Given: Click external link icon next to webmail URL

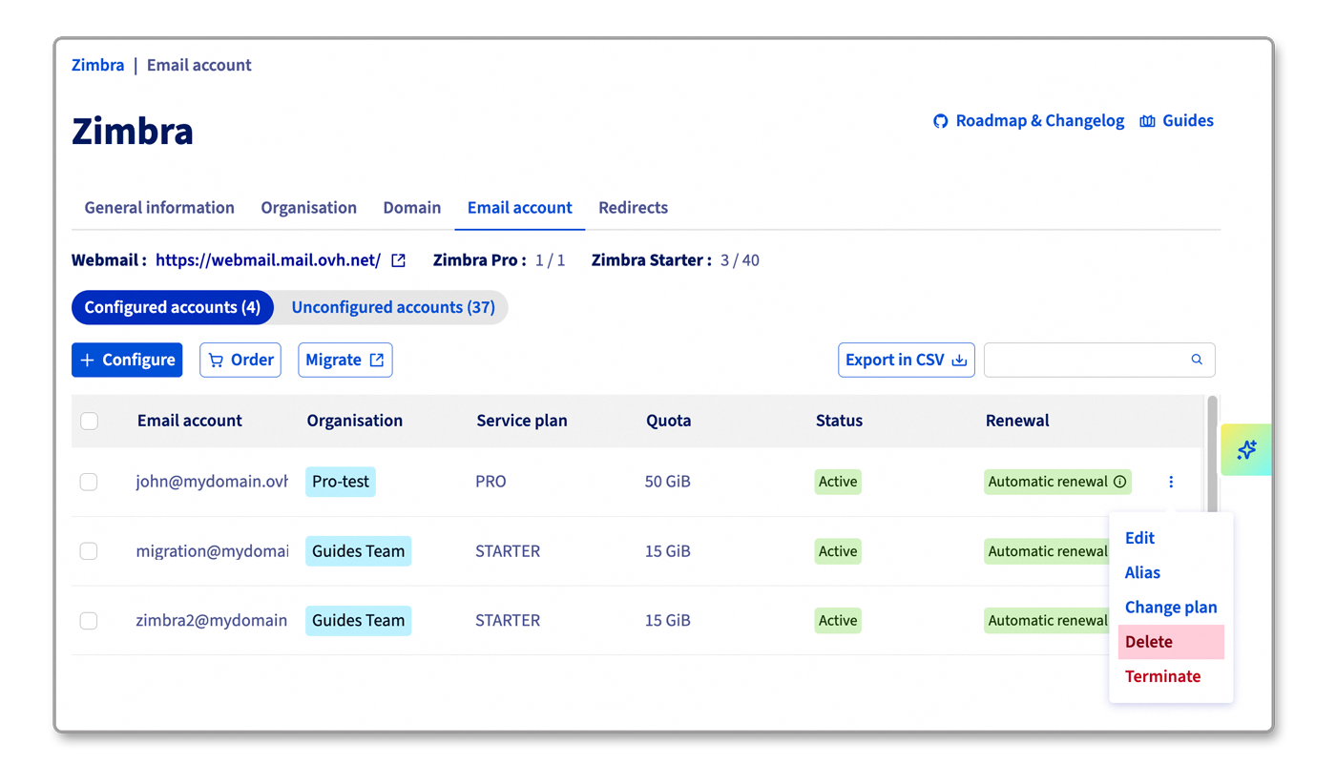Looking at the screenshot, I should click(x=399, y=260).
